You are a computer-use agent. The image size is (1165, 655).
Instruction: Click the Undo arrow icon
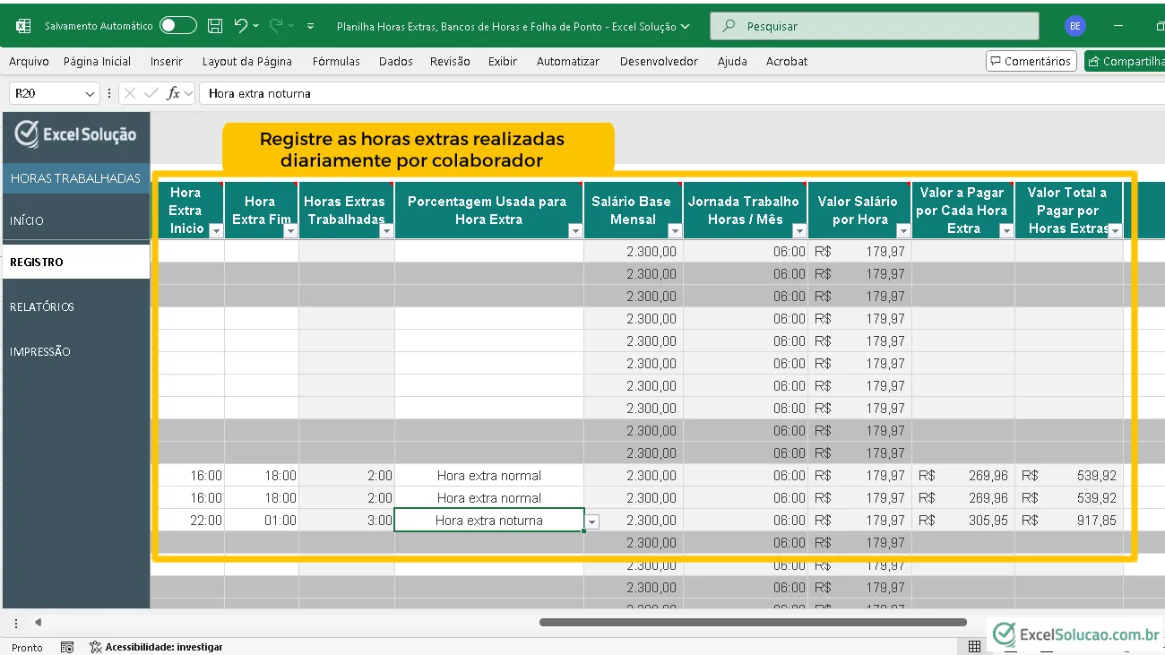pyautogui.click(x=240, y=26)
